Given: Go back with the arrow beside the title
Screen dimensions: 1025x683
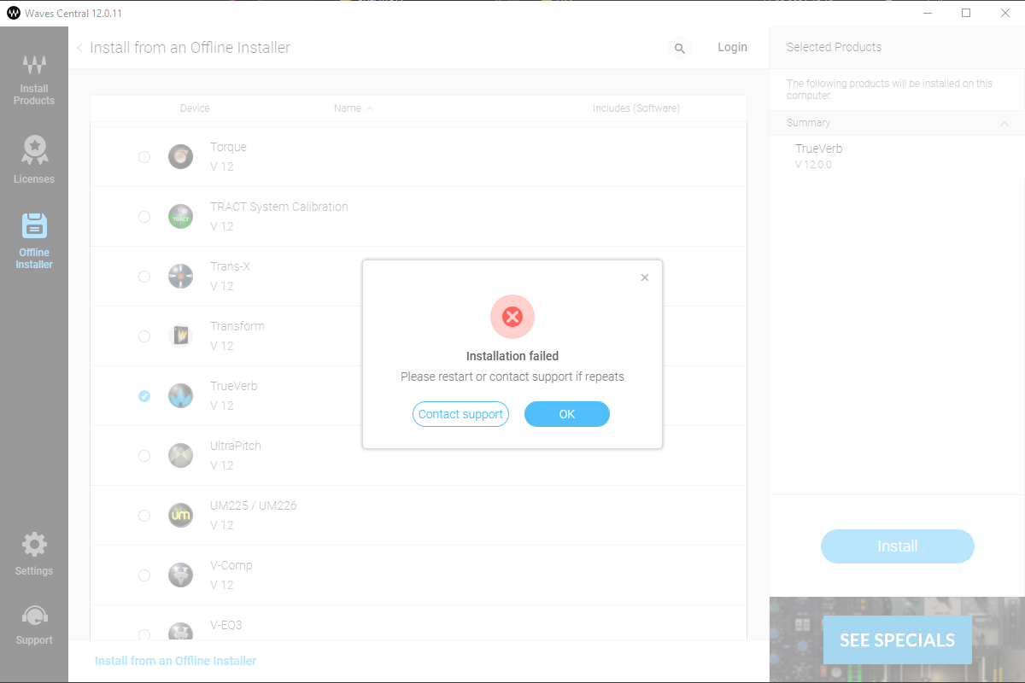Looking at the screenshot, I should point(79,48).
